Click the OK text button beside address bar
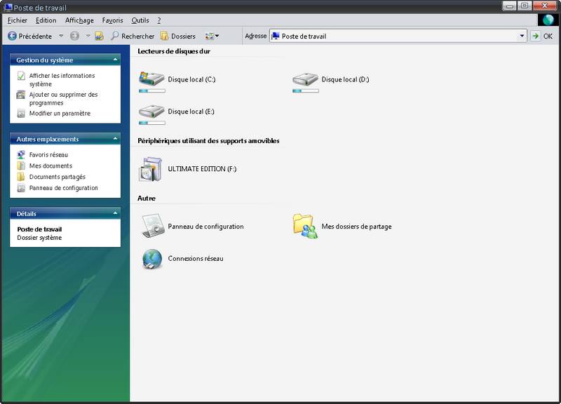The image size is (561, 404). 548,36
